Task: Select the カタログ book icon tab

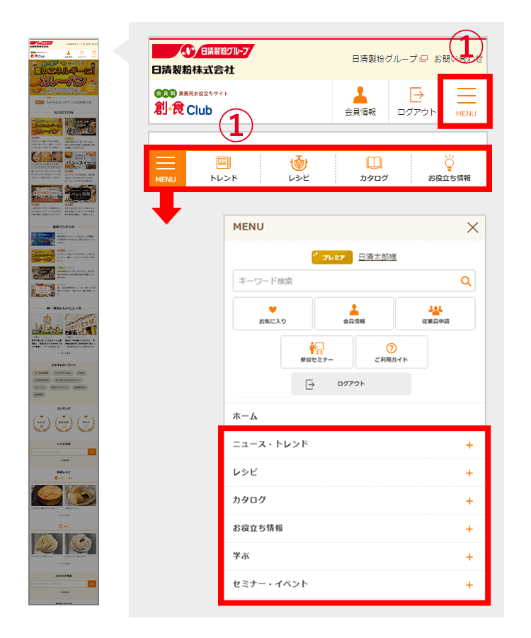Action: [x=374, y=169]
